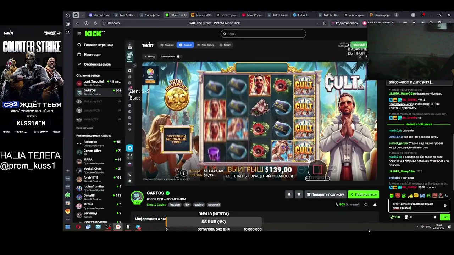The width and height of the screenshot is (454, 255).
Task: Click the notification bell under the stream
Action: pyautogui.click(x=289, y=194)
